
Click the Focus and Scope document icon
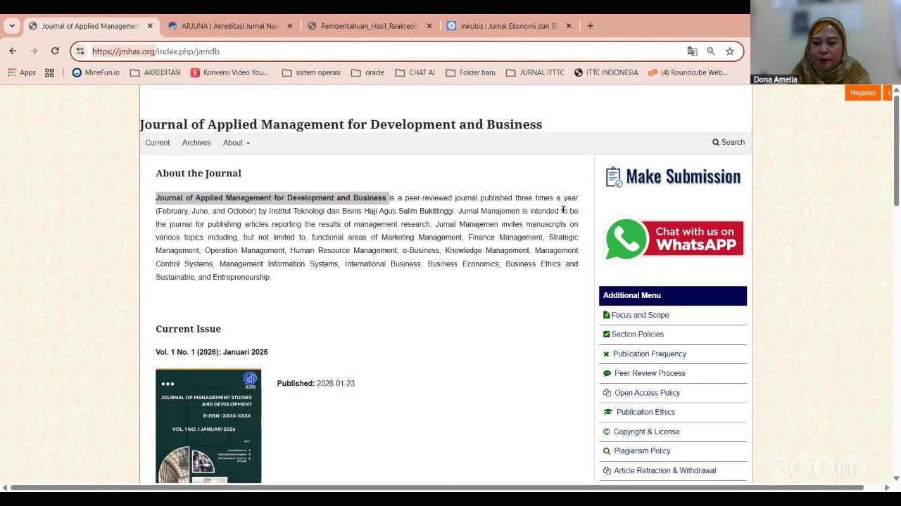[606, 315]
